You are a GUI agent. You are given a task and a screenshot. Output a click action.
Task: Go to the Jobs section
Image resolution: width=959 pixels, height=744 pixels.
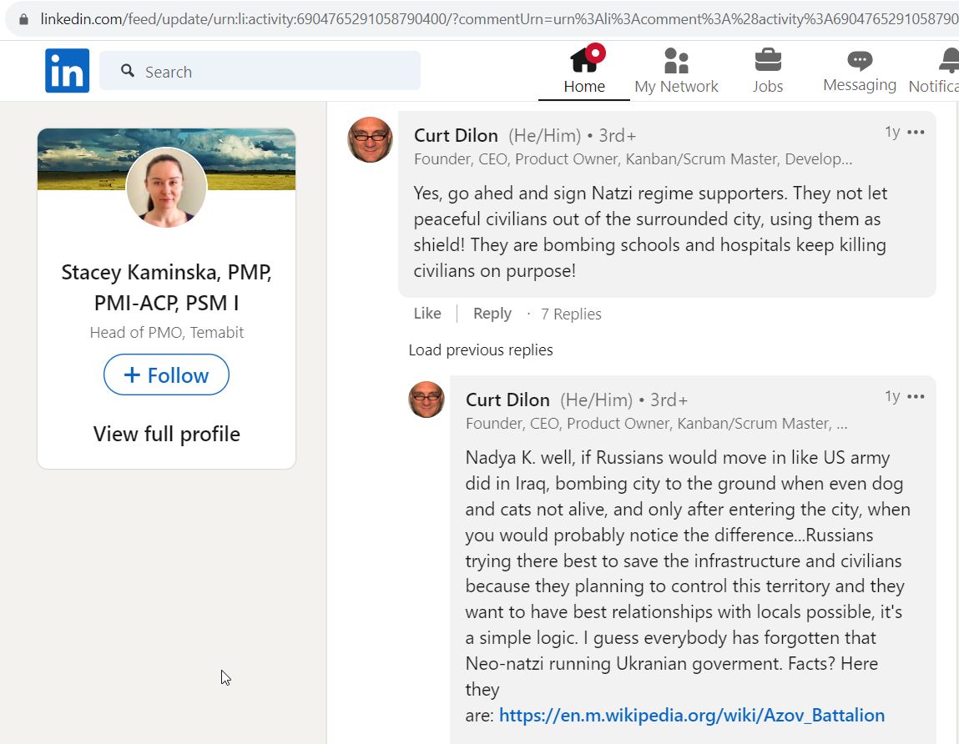[768, 70]
